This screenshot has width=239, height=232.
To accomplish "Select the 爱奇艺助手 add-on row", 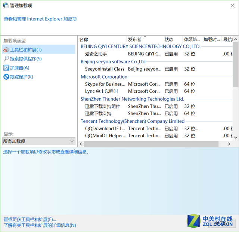I will click(155, 54).
